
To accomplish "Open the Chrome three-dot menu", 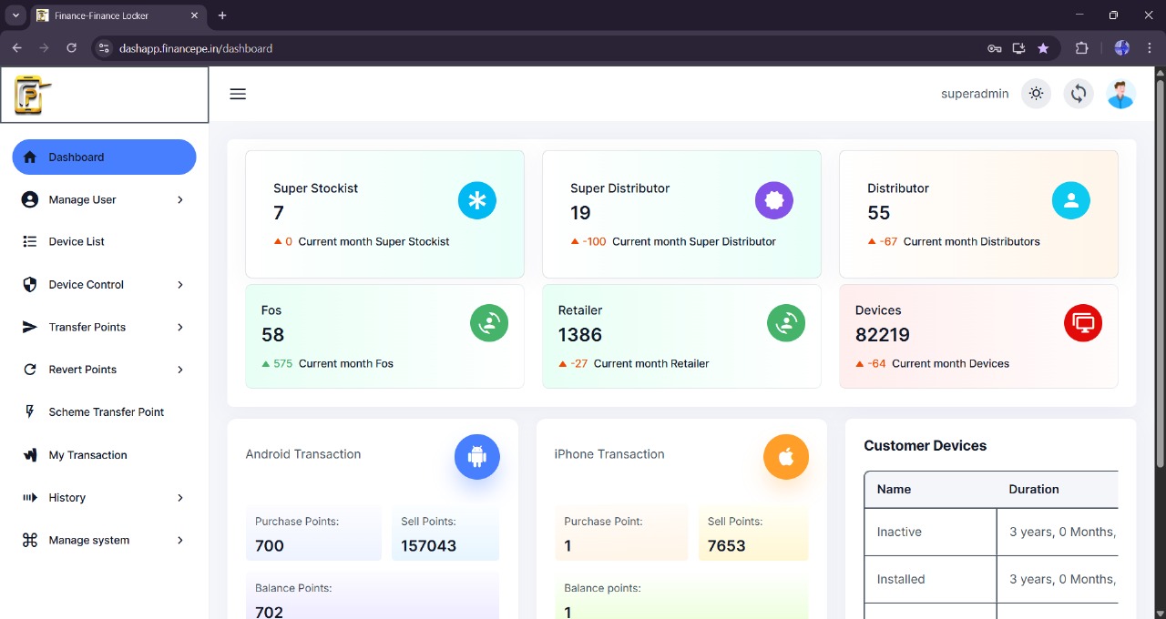I will (x=1150, y=48).
